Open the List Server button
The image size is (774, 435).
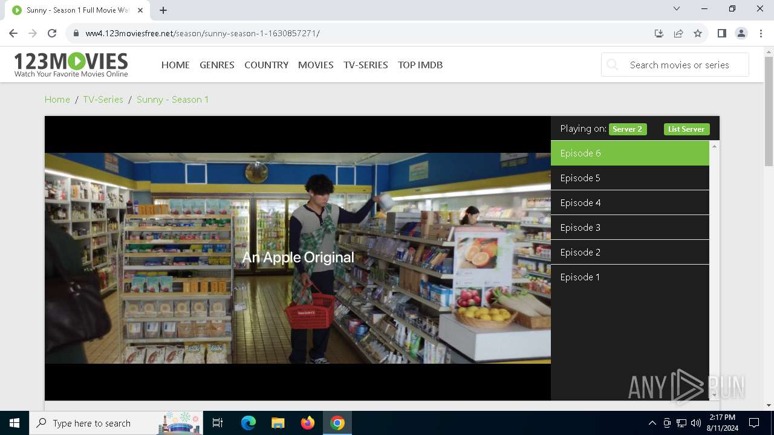pyautogui.click(x=686, y=129)
